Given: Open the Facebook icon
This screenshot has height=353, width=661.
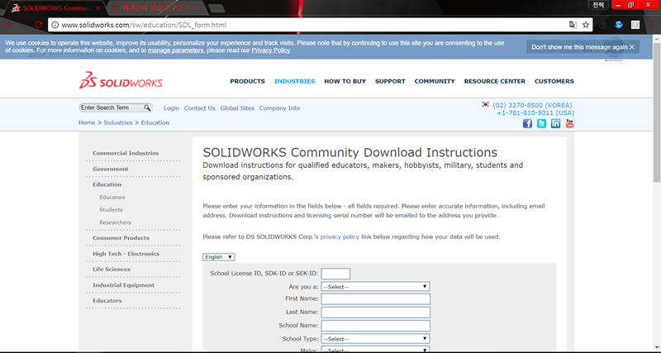Looking at the screenshot, I should 527,123.
